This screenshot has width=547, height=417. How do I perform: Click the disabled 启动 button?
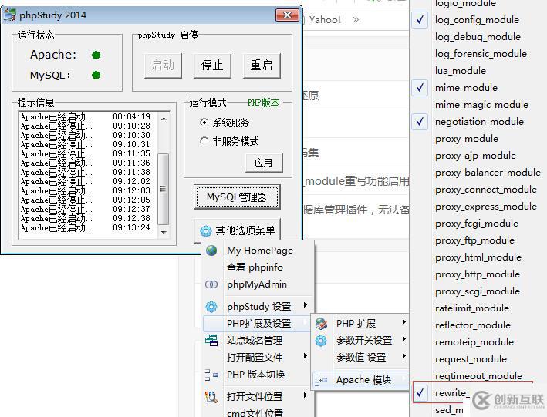tap(163, 66)
